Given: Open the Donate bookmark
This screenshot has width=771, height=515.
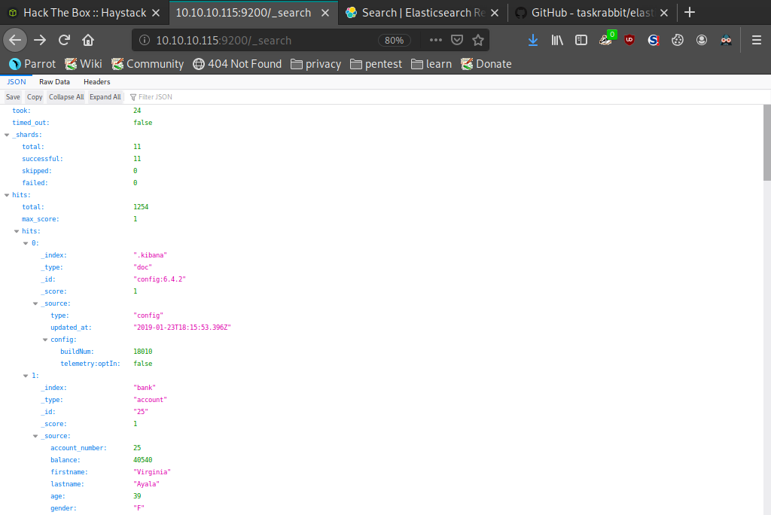Looking at the screenshot, I should [486, 64].
